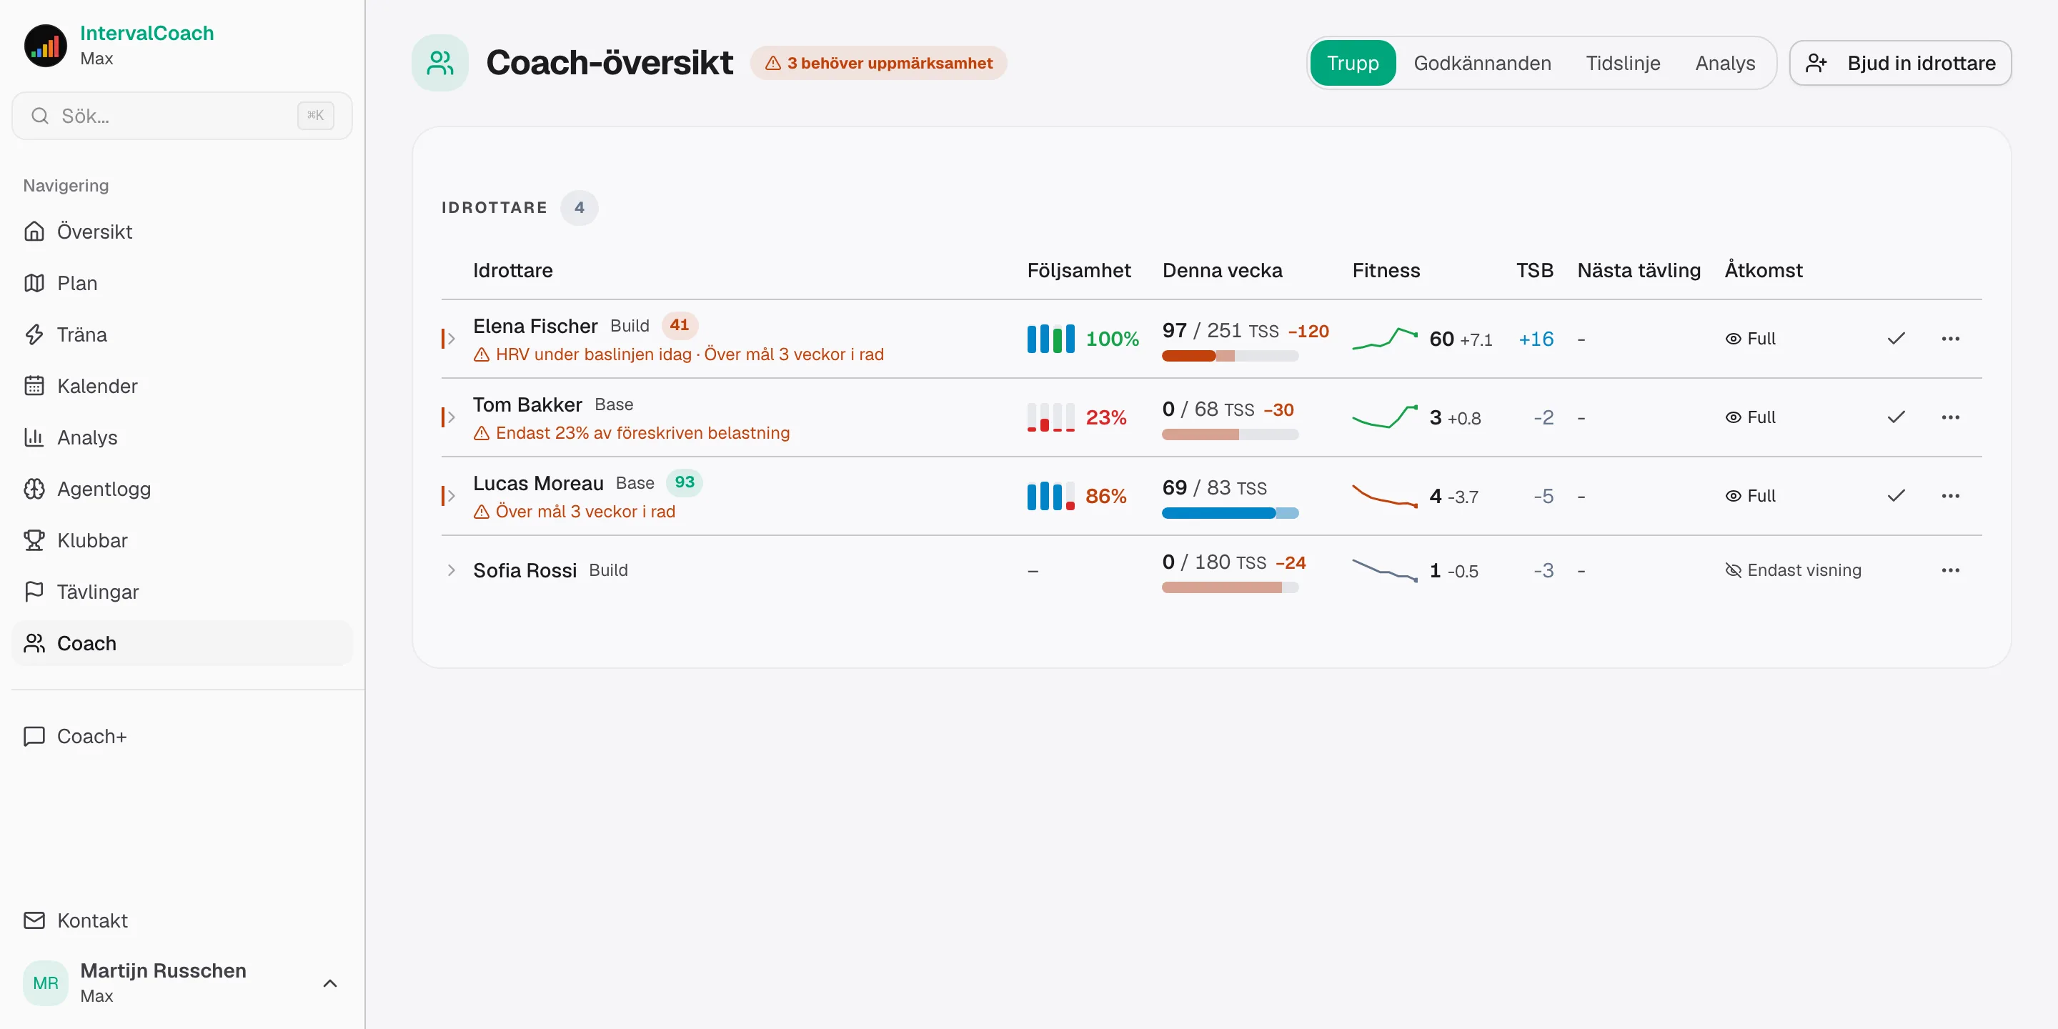The width and height of the screenshot is (2058, 1029).
Task: Click the checkmark in Lucas Moreau's row
Action: click(1896, 496)
